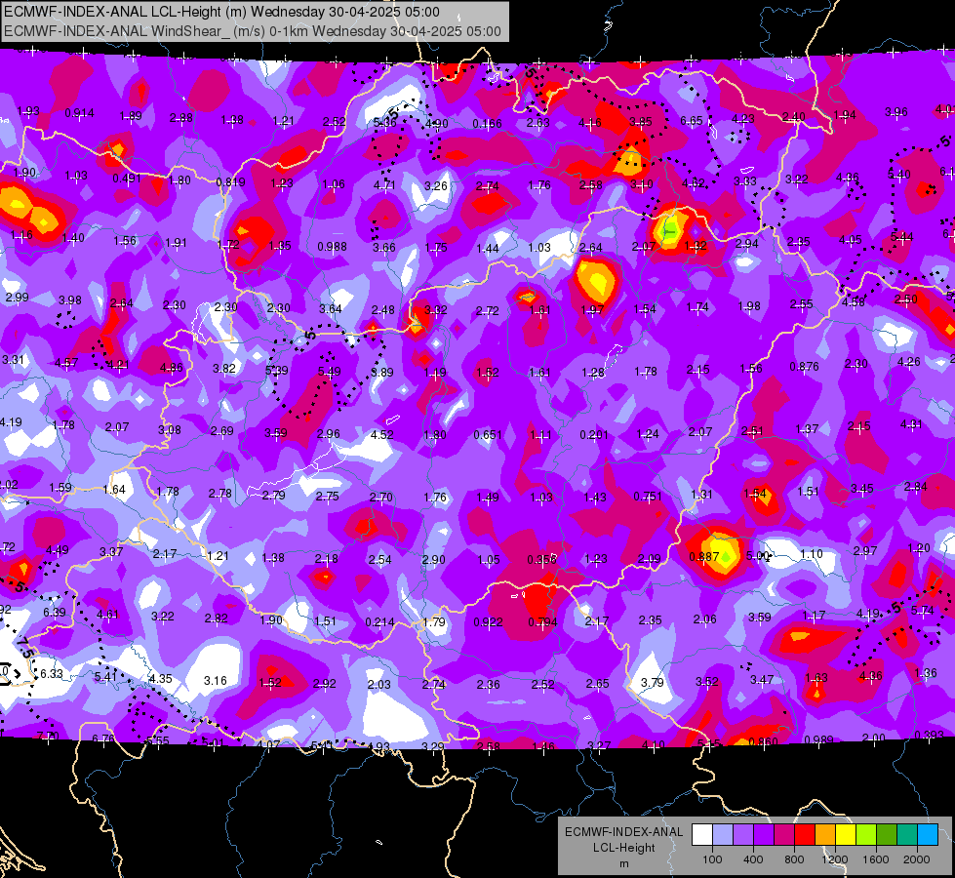Click the blue legend swatch
This screenshot has height=878, width=955.
pyautogui.click(x=929, y=835)
